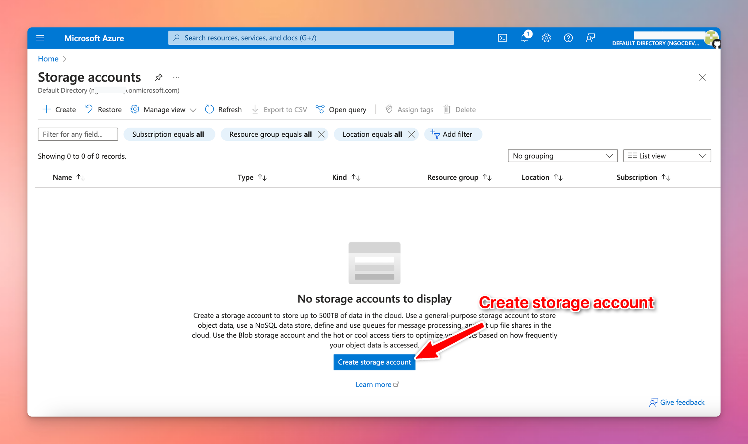Open the hamburger portal menu
Image resolution: width=748 pixels, height=444 pixels.
coord(40,38)
